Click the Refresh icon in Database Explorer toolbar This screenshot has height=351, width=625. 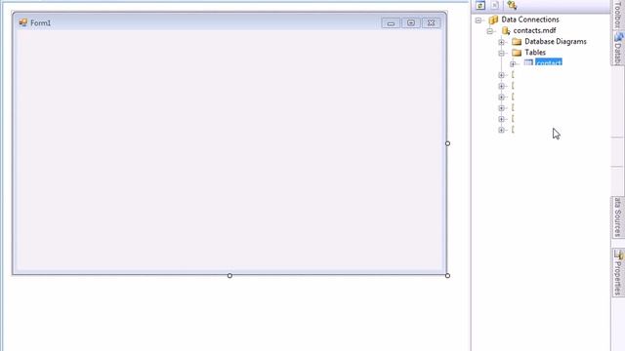point(480,5)
